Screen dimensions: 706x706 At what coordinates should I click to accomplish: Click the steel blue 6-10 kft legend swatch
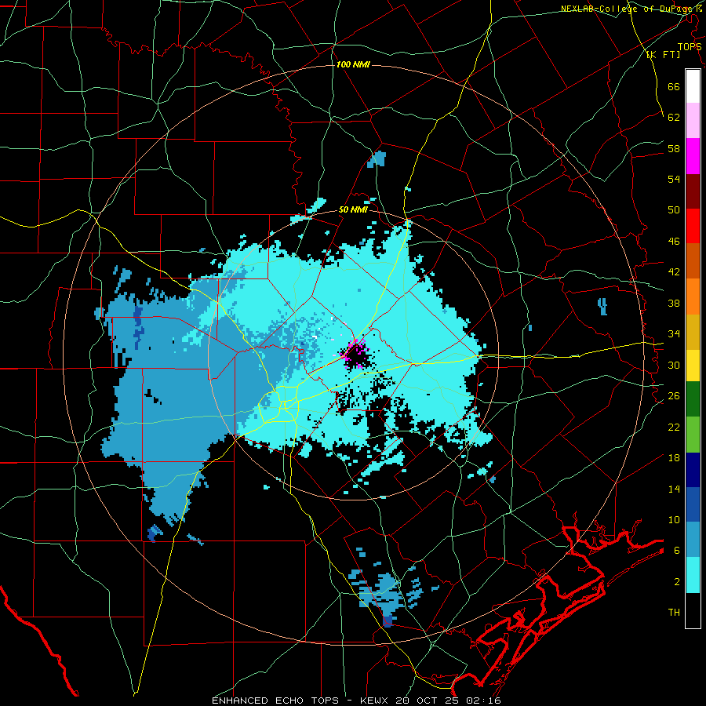693,540
